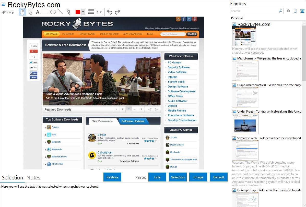Image resolution: width=306 pixels, height=207 pixels.
Task: Go to featured download page 5
Action: 141,109
